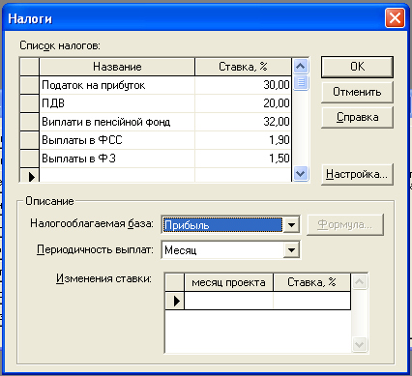Select the Выплаты в ФЗ cell

pyautogui.click(x=117, y=159)
